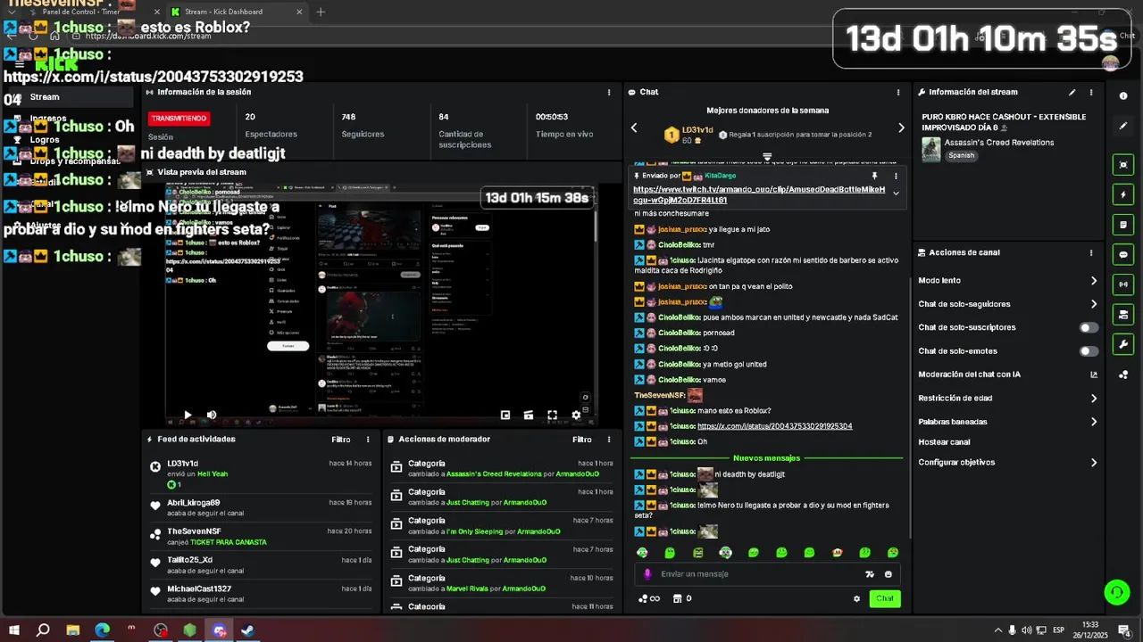This screenshot has width=1143, height=642.
Task: Click the three-dots cluster icon in the sidebar
Action: point(1123,374)
